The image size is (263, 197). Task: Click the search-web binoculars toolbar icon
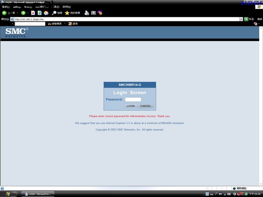(x=49, y=24)
